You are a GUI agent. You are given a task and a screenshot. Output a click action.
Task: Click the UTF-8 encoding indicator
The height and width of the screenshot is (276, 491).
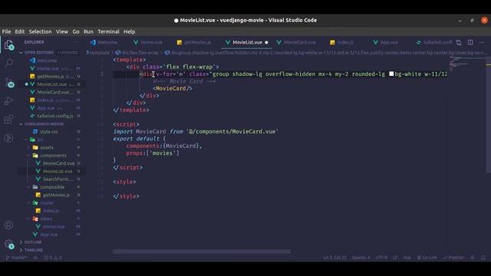pos(381,258)
